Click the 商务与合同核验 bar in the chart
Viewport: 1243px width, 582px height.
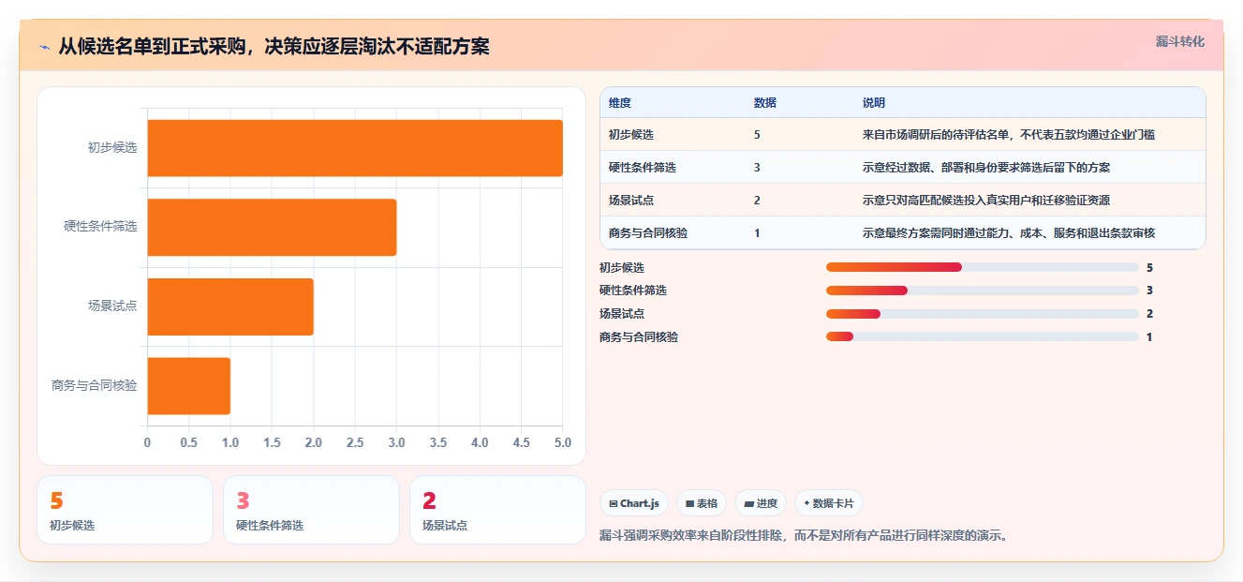(188, 386)
